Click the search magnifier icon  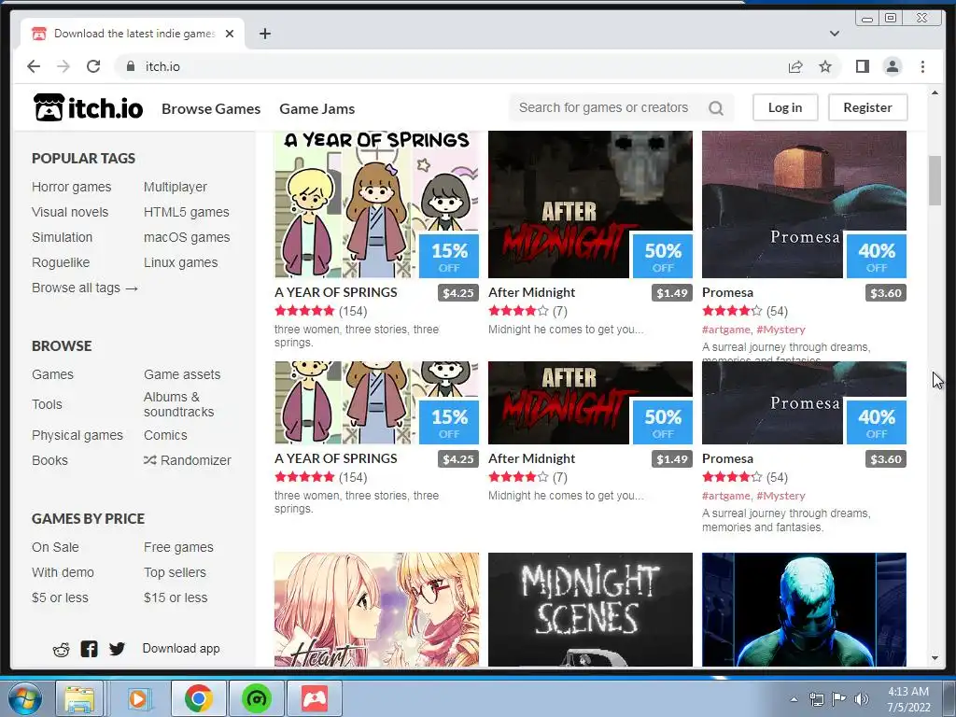coord(716,108)
